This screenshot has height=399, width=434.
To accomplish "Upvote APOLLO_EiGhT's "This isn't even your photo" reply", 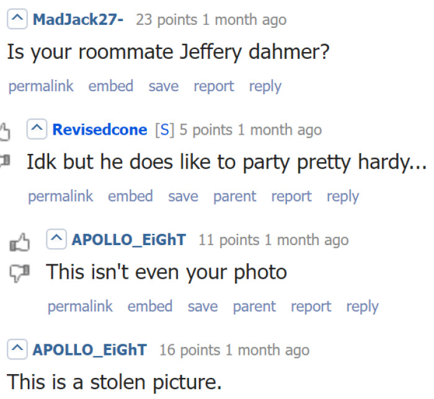I will click(x=19, y=243).
